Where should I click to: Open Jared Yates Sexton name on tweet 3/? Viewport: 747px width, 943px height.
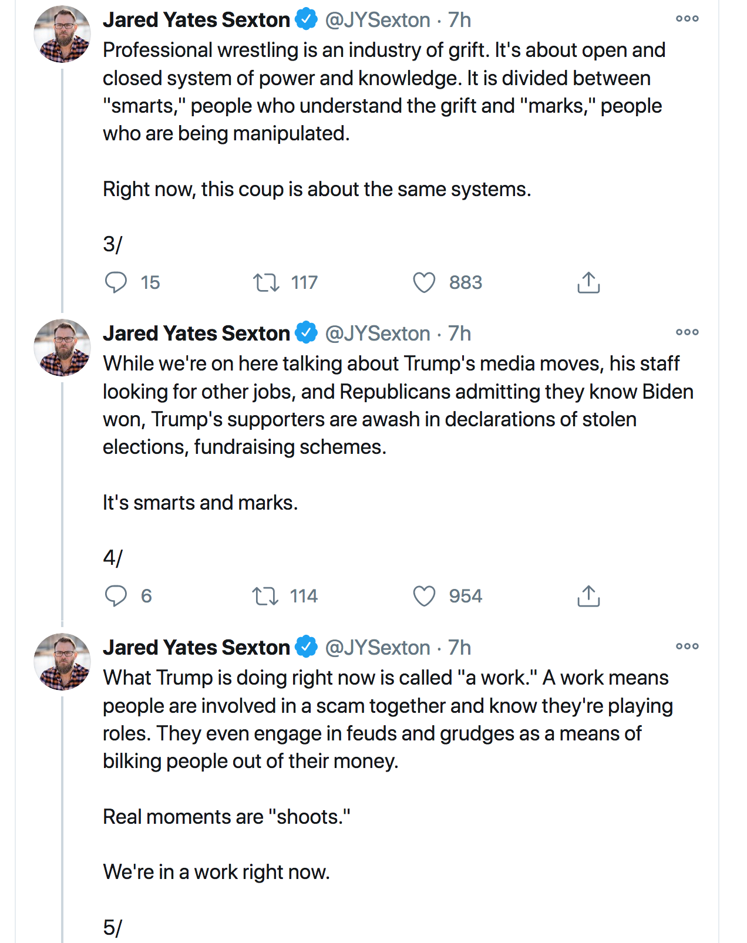click(196, 20)
